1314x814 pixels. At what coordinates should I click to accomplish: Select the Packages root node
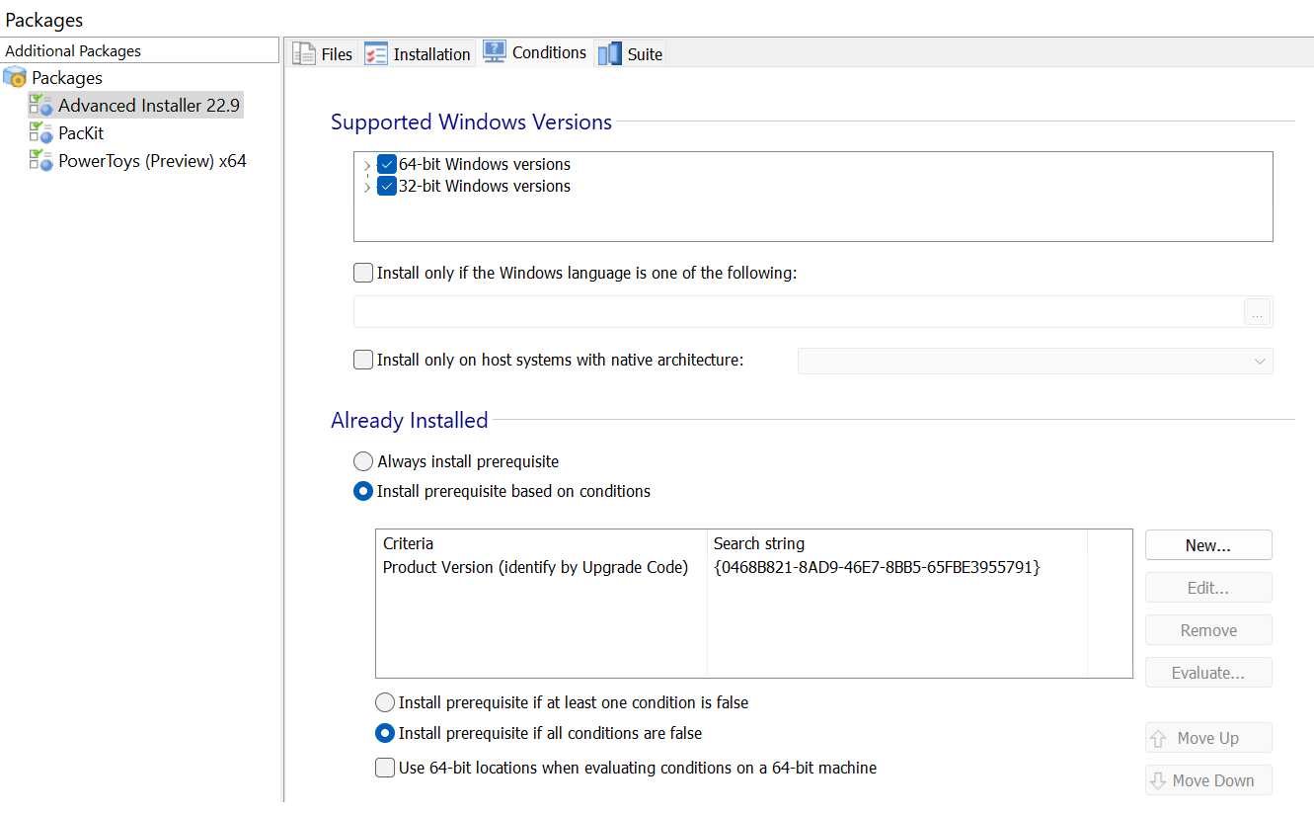click(x=67, y=77)
